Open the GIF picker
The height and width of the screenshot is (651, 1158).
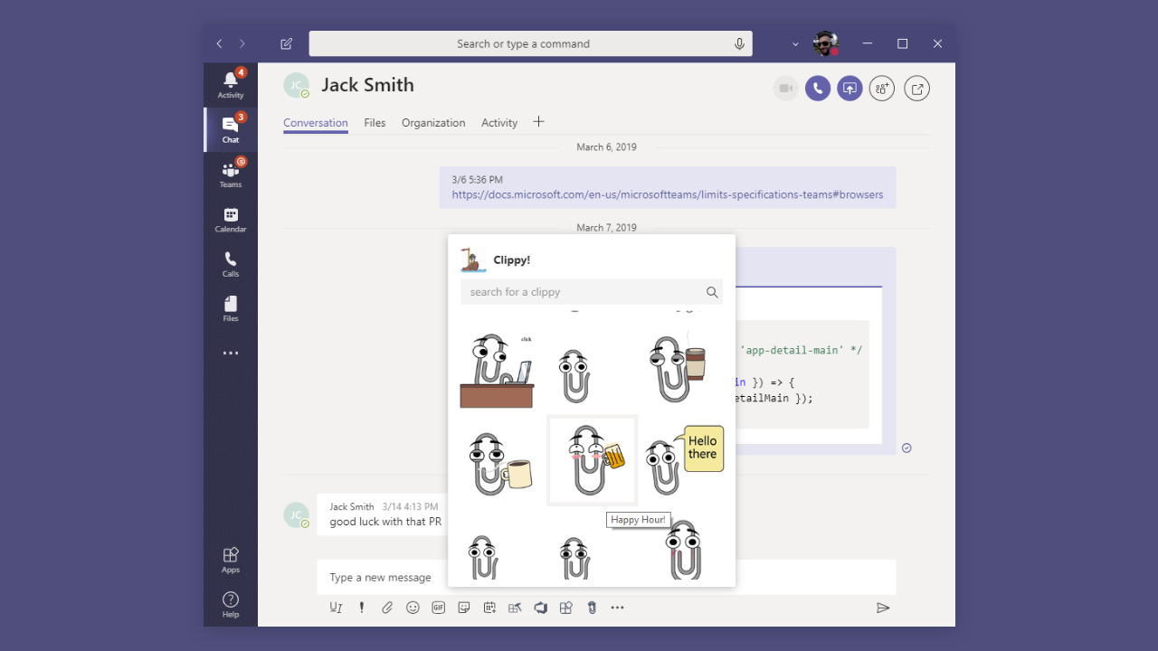point(439,608)
